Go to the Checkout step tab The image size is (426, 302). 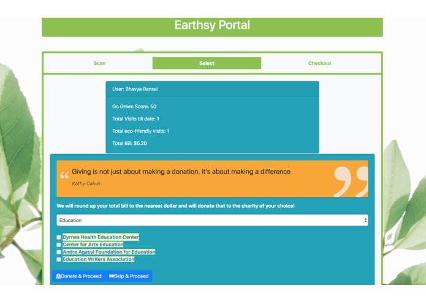coord(319,63)
